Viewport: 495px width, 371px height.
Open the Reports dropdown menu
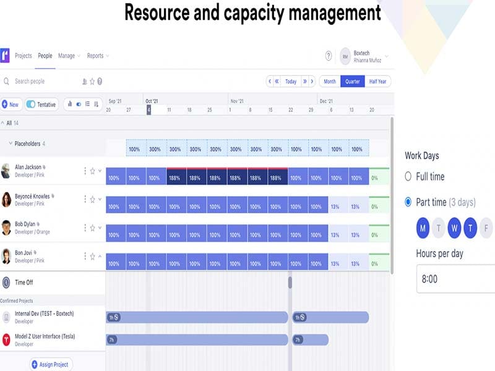[x=98, y=56]
